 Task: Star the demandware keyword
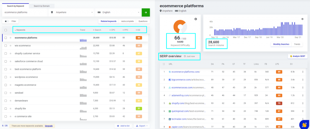point(11,101)
